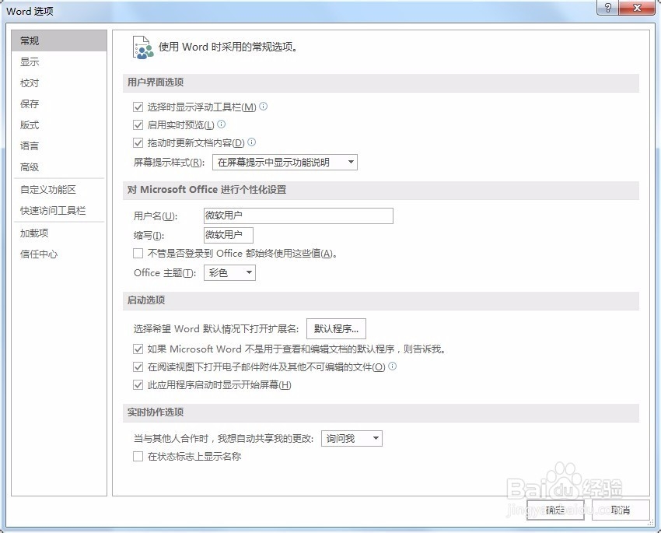Open the 询问我 sharing dropdown
661x533 pixels.
351,439
